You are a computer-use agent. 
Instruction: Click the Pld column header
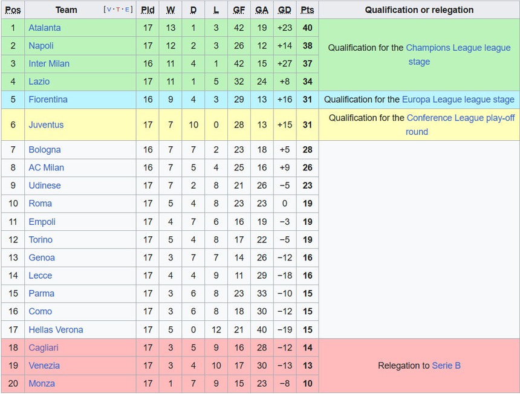(148, 10)
